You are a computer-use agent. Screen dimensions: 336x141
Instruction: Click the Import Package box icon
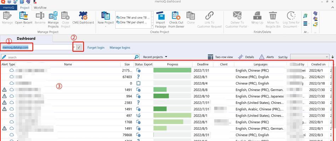pos(161,16)
